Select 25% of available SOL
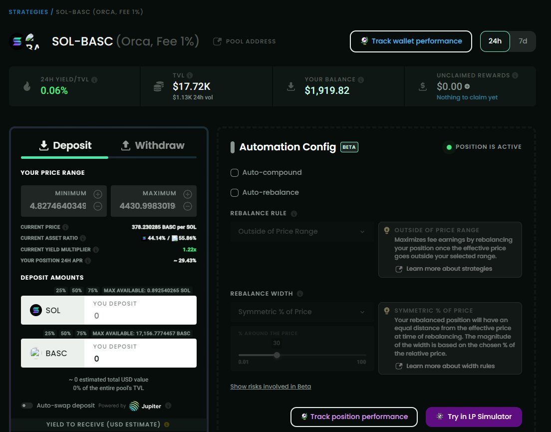Image resolution: width=551 pixels, height=432 pixels. click(x=61, y=291)
